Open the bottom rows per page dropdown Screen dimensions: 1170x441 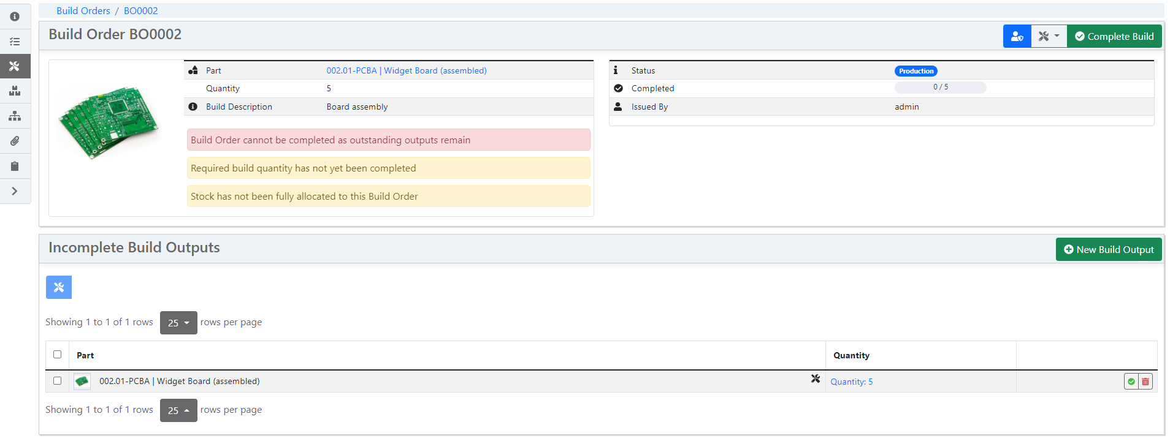178,410
